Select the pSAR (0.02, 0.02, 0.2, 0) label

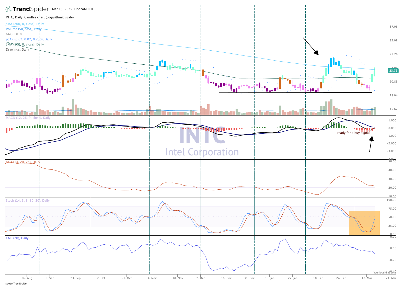tap(29, 39)
